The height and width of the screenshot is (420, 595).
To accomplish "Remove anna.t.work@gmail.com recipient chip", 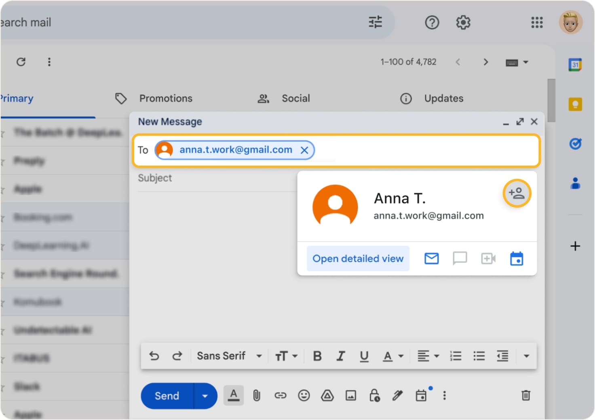I will click(x=305, y=150).
